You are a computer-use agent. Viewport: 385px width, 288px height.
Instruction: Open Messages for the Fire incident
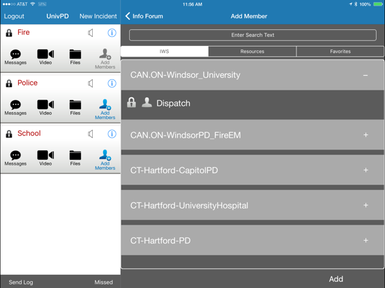coord(15,57)
